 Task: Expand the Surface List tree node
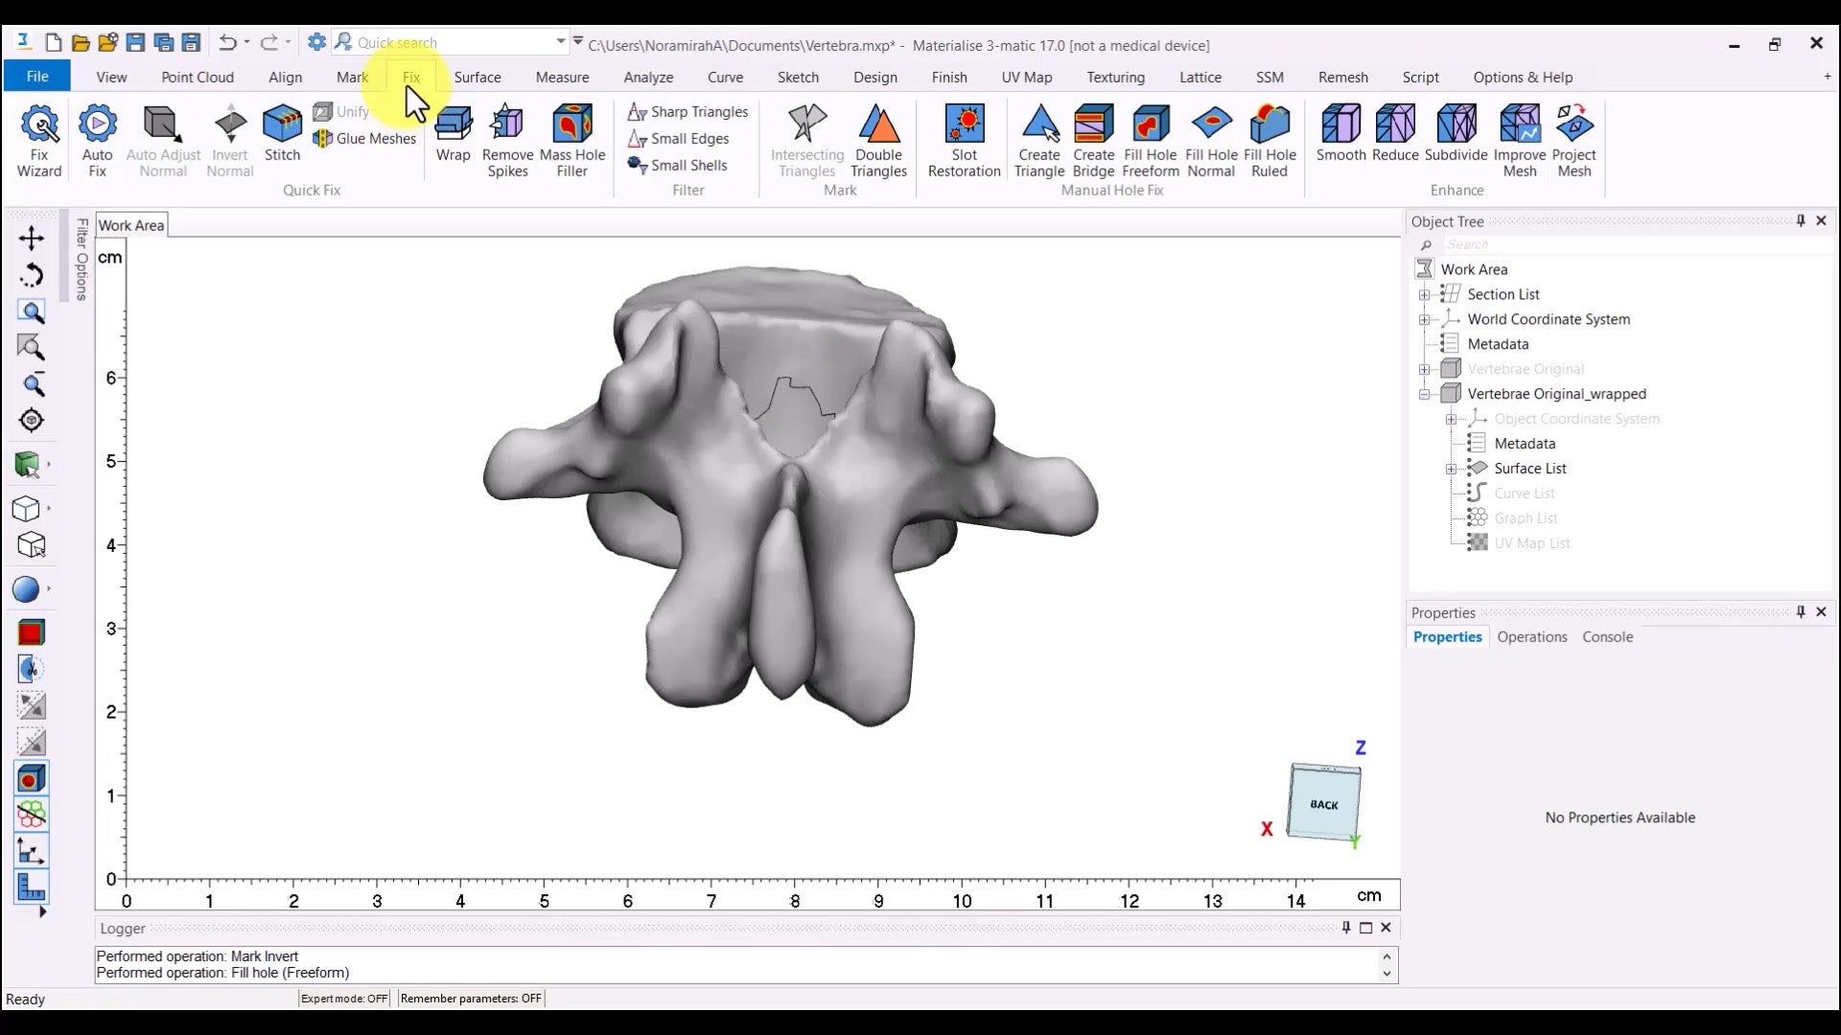[x=1452, y=469]
